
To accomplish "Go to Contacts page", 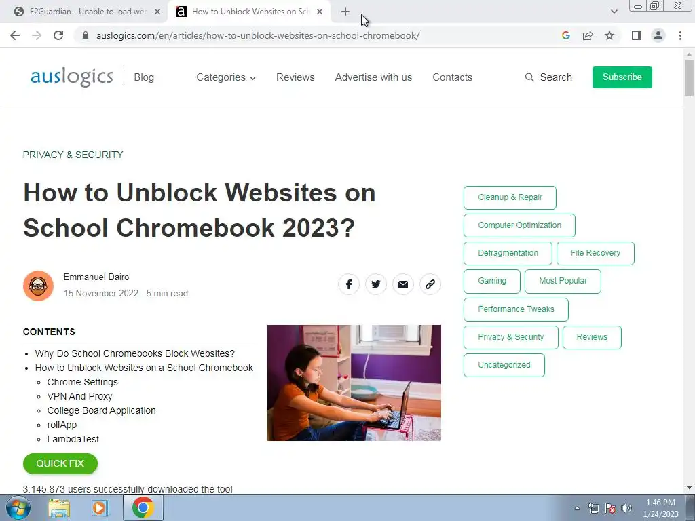I will click(452, 77).
